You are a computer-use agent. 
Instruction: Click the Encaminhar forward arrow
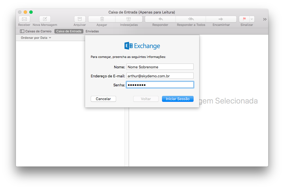(221, 19)
